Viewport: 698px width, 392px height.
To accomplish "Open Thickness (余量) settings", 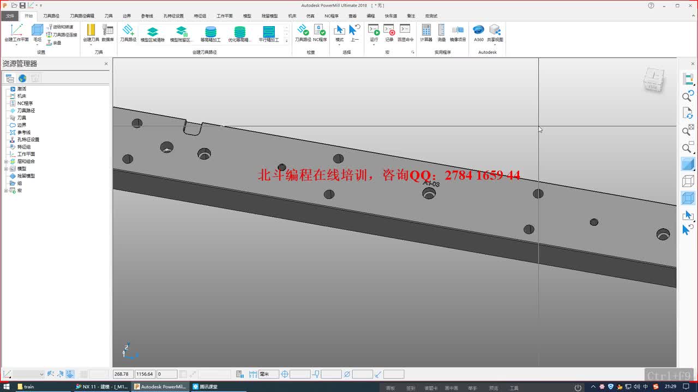I will [x=53, y=42].
